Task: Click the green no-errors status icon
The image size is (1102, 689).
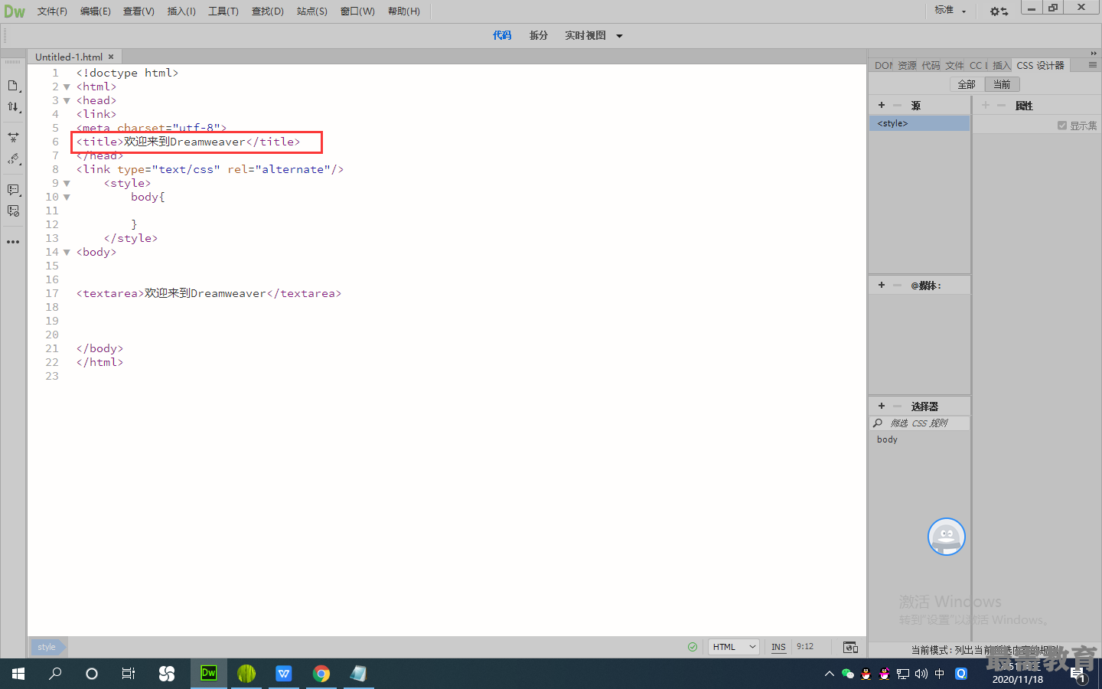Action: click(x=693, y=647)
